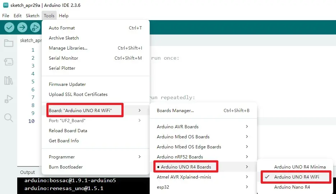Open the Debug sidebar icon
Image resolution: width=336 pixels, height=194 pixels.
(x=9, y=99)
